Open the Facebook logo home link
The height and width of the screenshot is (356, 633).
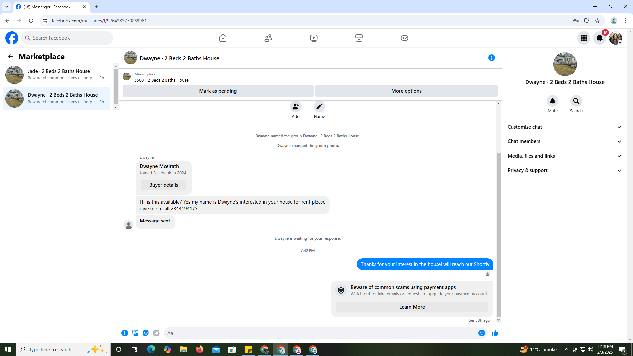[12, 38]
